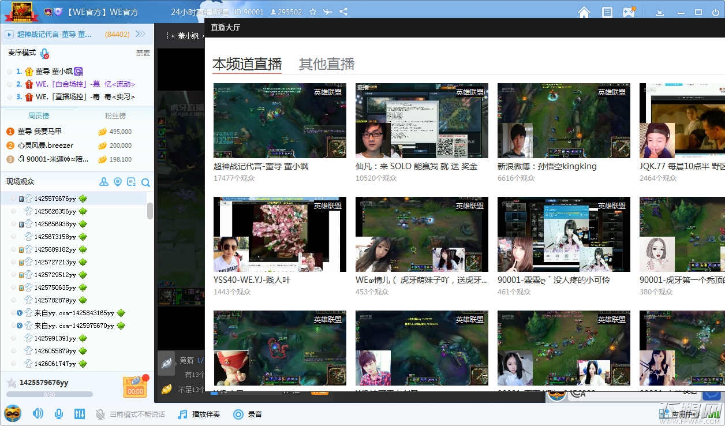
Task: Click the feather icon beside 竞猜
Action: (166, 363)
